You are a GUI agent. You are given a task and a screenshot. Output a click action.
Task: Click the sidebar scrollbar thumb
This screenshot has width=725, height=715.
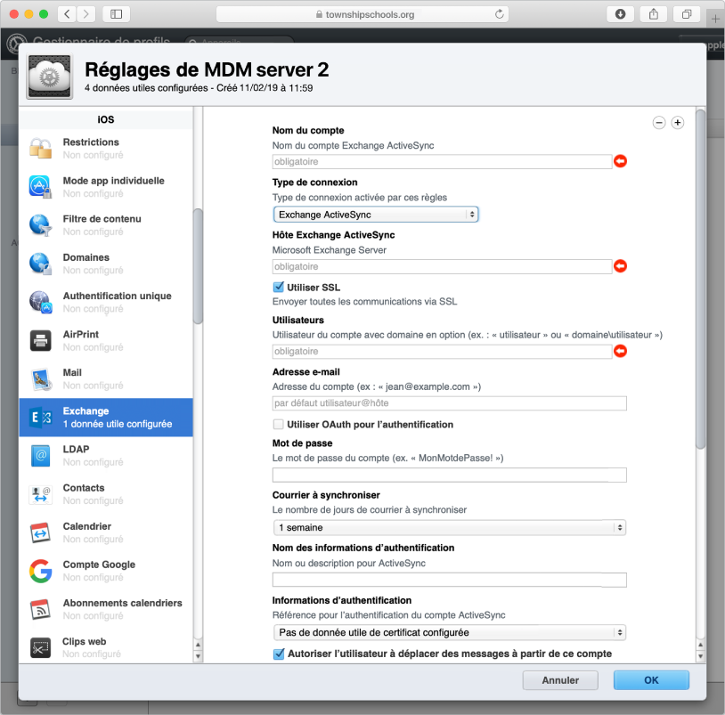198,266
